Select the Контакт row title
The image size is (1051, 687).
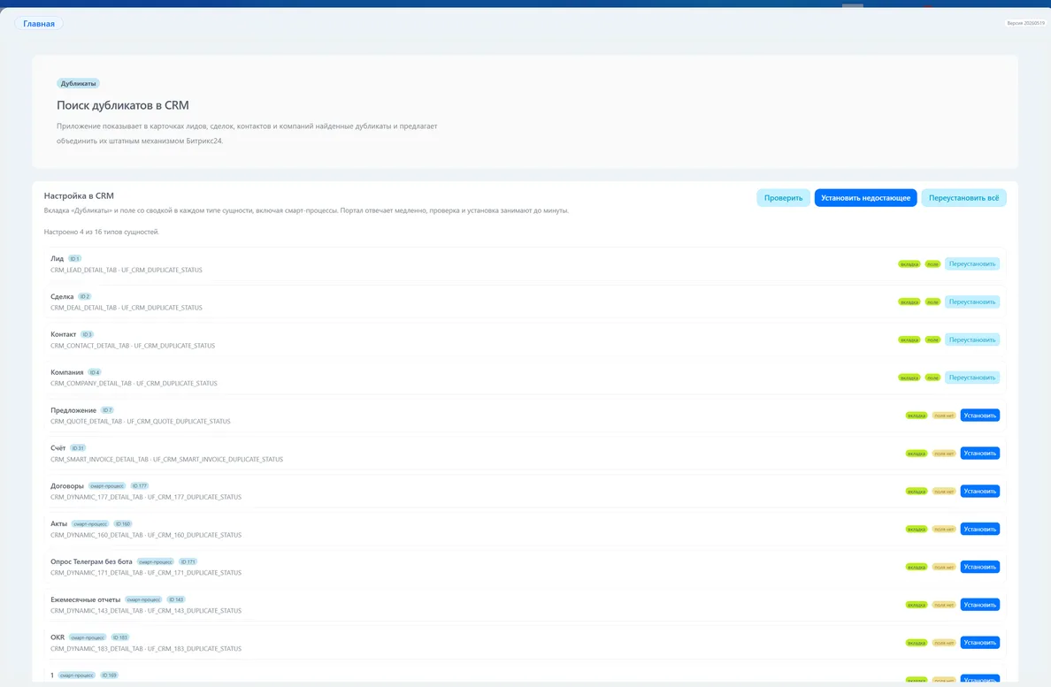63,334
